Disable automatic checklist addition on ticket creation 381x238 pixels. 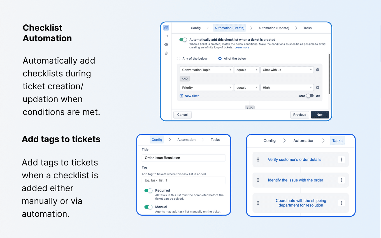tap(183, 40)
